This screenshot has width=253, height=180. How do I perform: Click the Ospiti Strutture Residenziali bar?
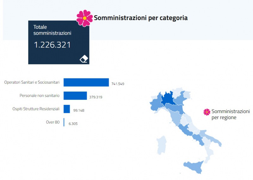(x=67, y=109)
